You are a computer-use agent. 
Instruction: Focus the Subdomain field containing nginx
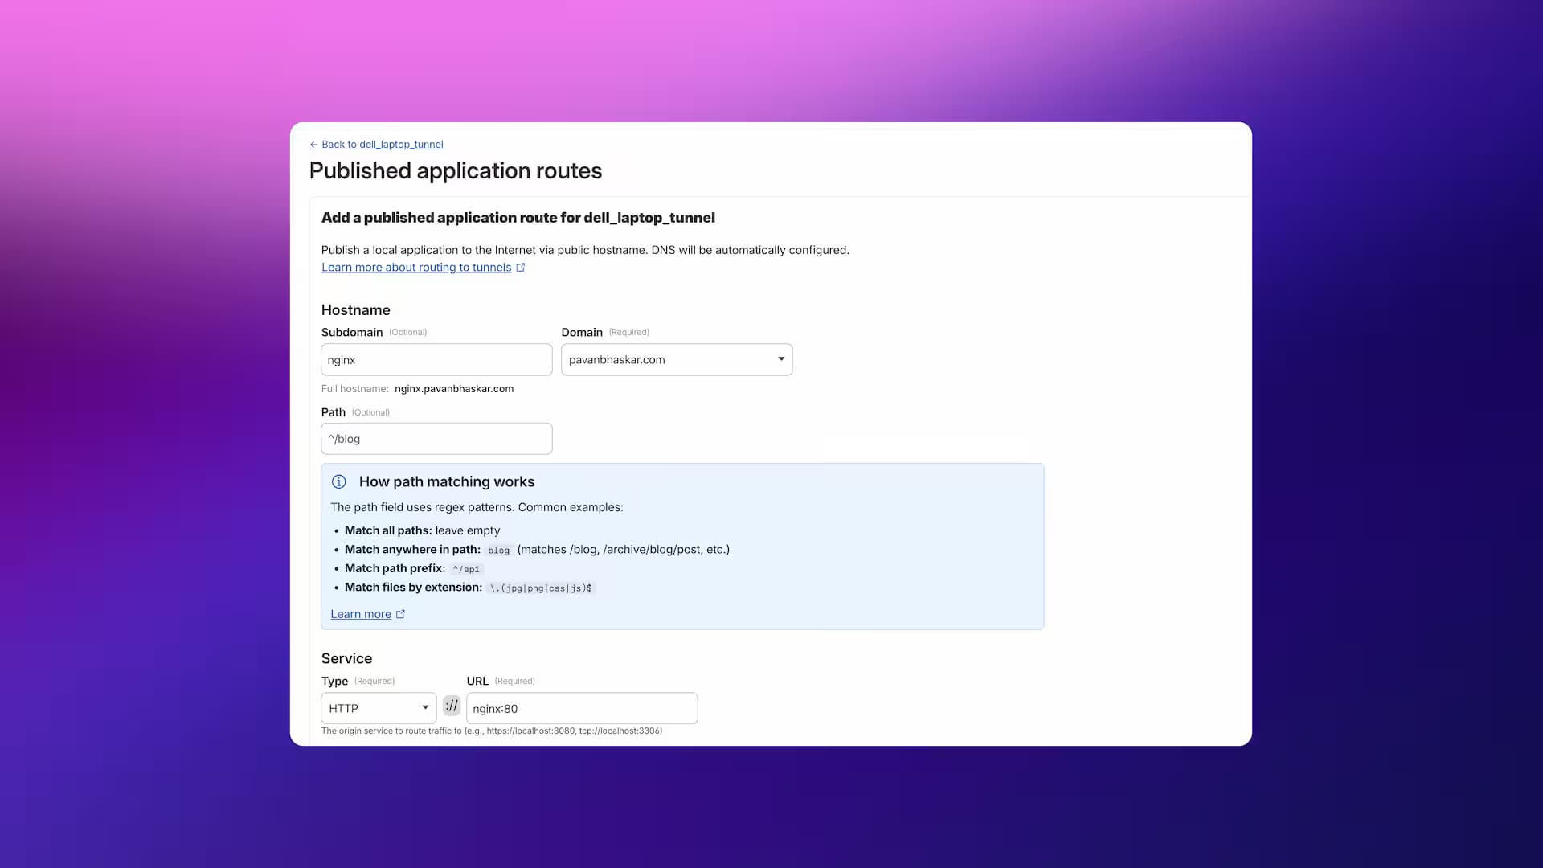pos(436,360)
